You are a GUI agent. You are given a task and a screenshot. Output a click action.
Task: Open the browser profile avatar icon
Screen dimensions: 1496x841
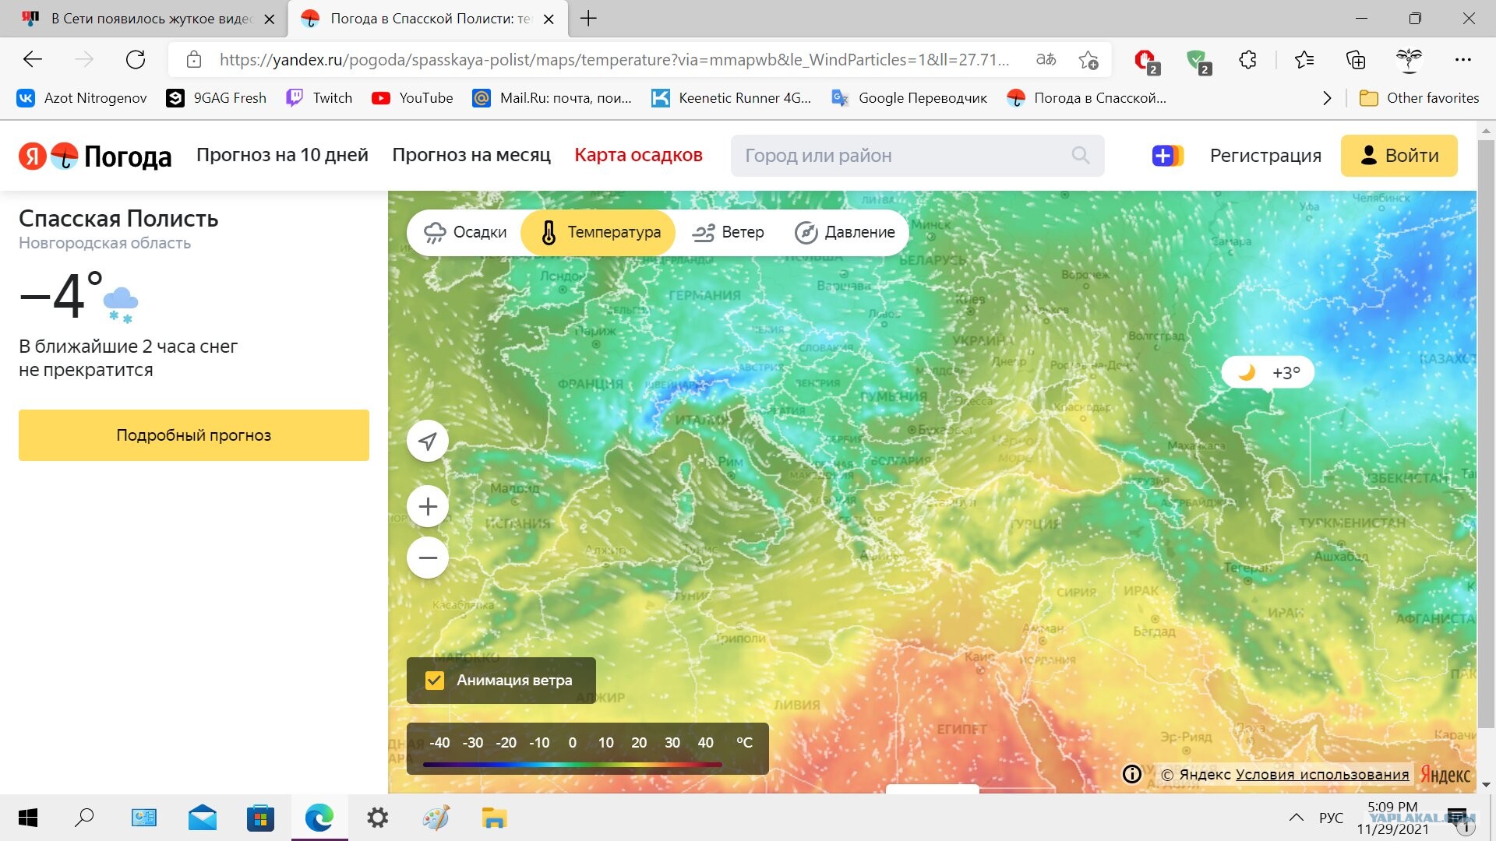click(1409, 59)
